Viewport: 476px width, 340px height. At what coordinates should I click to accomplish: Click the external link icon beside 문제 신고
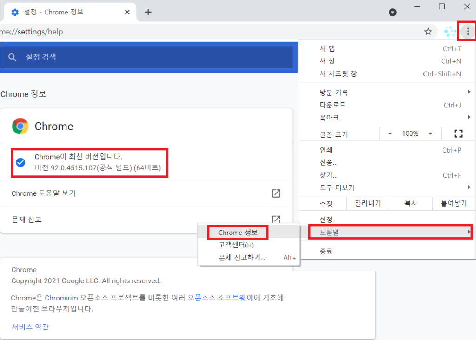click(x=276, y=220)
